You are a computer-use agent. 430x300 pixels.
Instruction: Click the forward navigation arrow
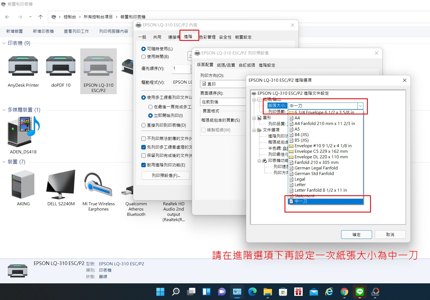(20, 17)
